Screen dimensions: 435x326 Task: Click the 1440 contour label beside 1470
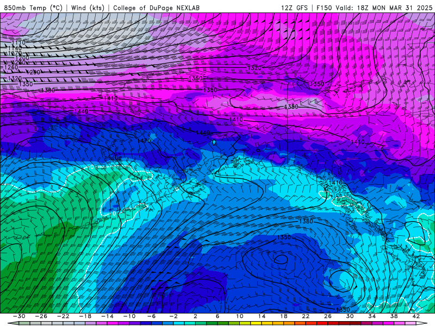(203, 133)
